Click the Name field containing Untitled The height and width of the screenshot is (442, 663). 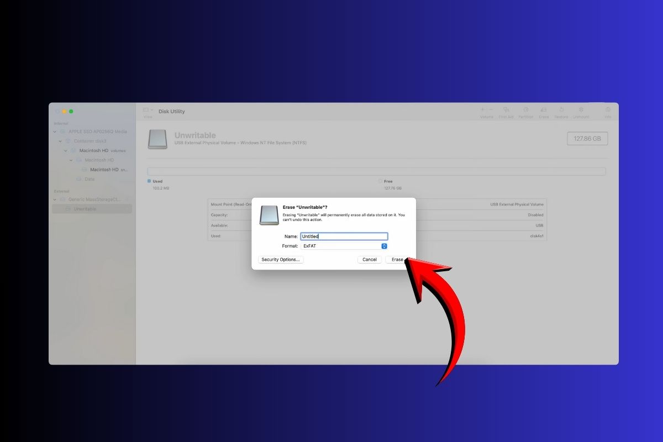point(344,236)
